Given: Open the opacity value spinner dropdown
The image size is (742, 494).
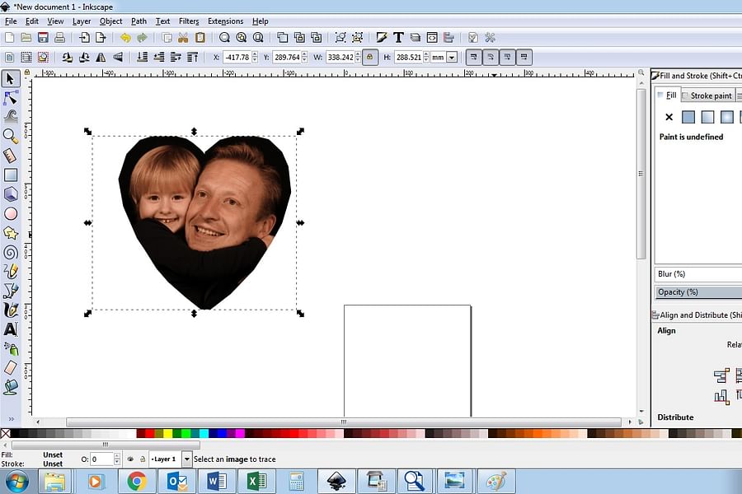Looking at the screenshot, I should 117,459.
